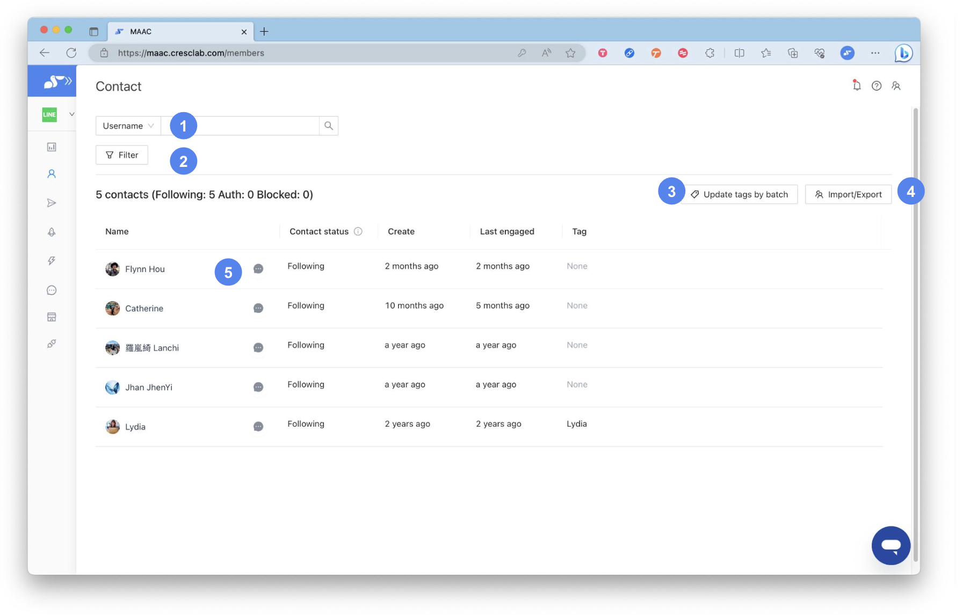This screenshot has height=615, width=970.
Task: Click the search magnifier button
Action: click(x=329, y=126)
